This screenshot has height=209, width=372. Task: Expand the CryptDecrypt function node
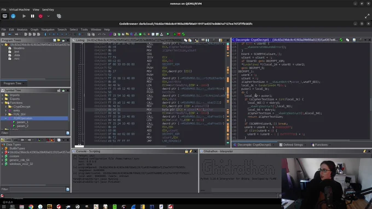click(x=6, y=106)
